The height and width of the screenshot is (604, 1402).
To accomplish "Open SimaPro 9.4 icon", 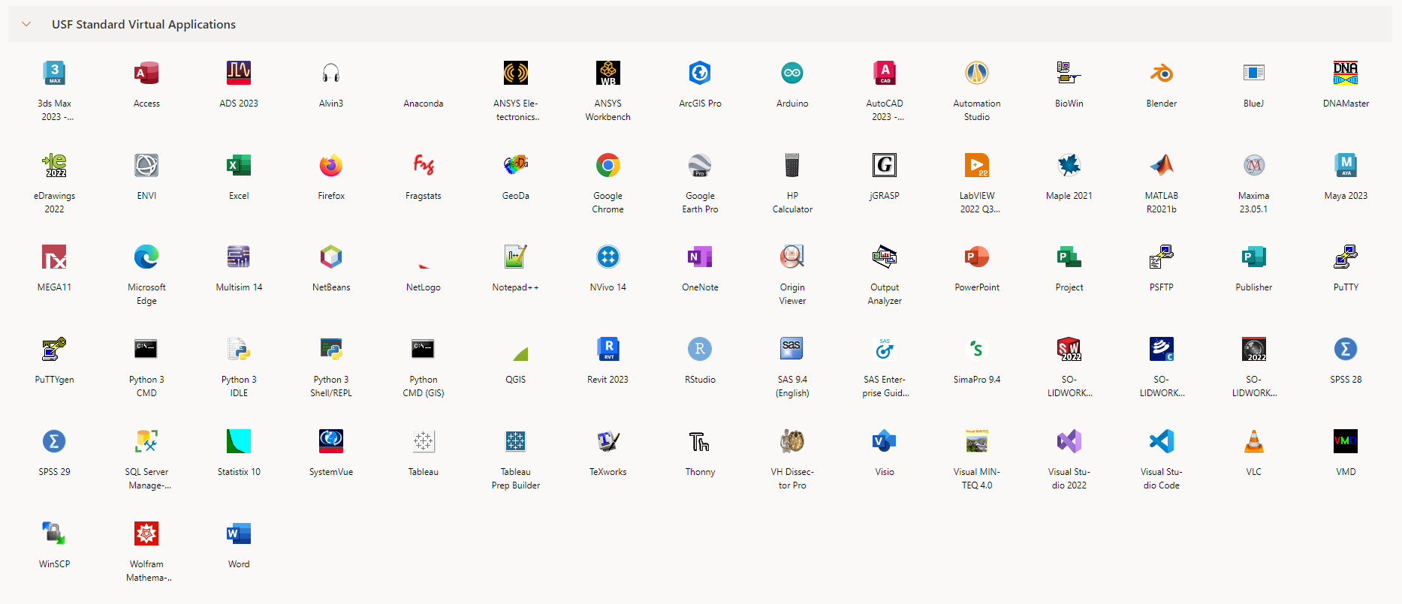I will tap(977, 350).
